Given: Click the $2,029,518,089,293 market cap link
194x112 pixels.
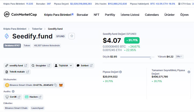Looking at the screenshot, I should click(x=81, y=4).
